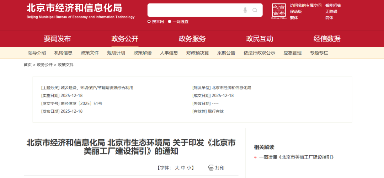Set font size to 大

pos(177,168)
